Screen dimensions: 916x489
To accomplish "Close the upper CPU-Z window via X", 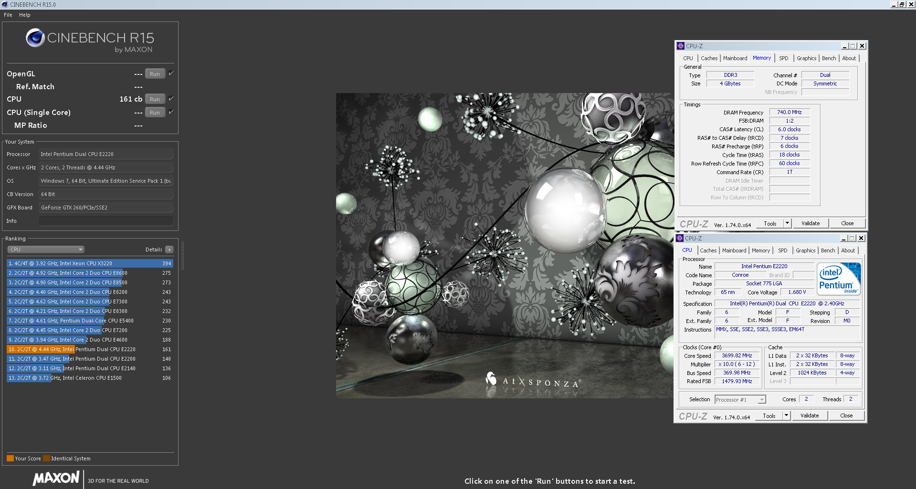I will [862, 46].
